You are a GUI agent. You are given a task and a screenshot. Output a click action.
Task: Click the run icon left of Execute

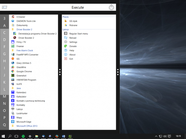pyautogui.click(x=4, y=7)
